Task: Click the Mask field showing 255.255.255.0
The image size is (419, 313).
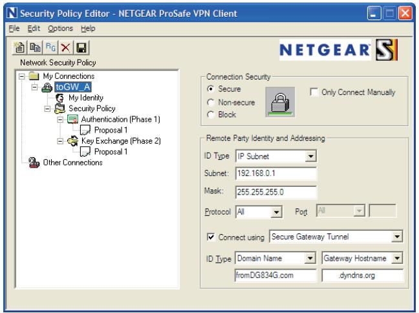Action: click(276, 192)
